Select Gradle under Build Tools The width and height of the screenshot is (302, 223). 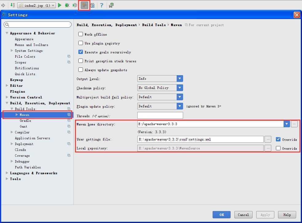coord(25,121)
